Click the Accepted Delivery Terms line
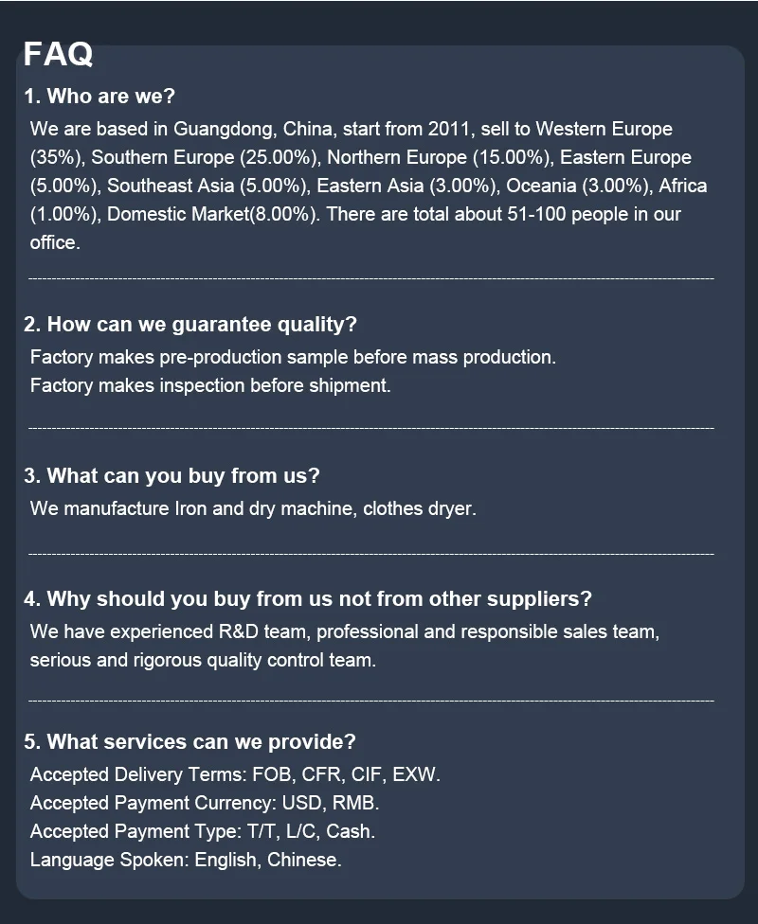Image resolution: width=758 pixels, height=924 pixels. [235, 774]
